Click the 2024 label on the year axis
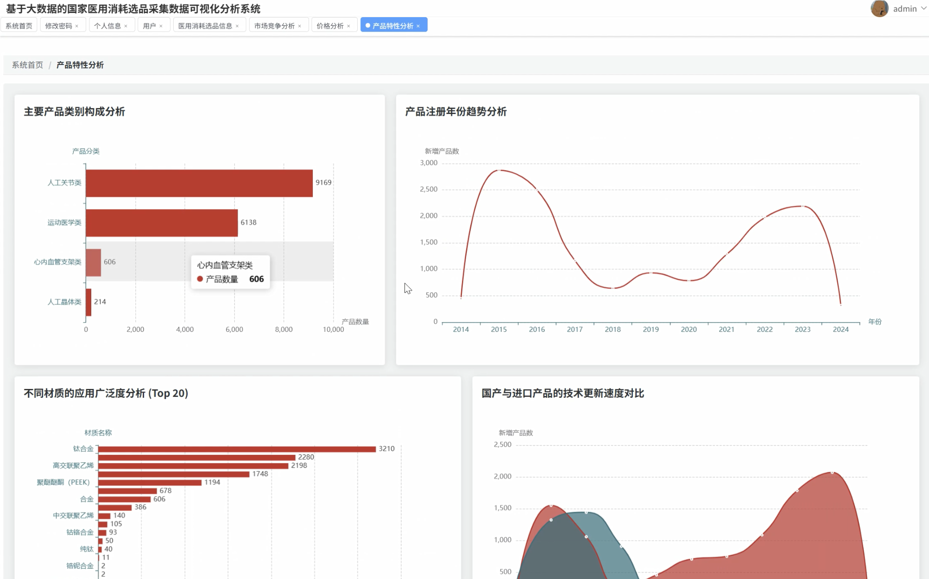This screenshot has height=579, width=929. 841,330
